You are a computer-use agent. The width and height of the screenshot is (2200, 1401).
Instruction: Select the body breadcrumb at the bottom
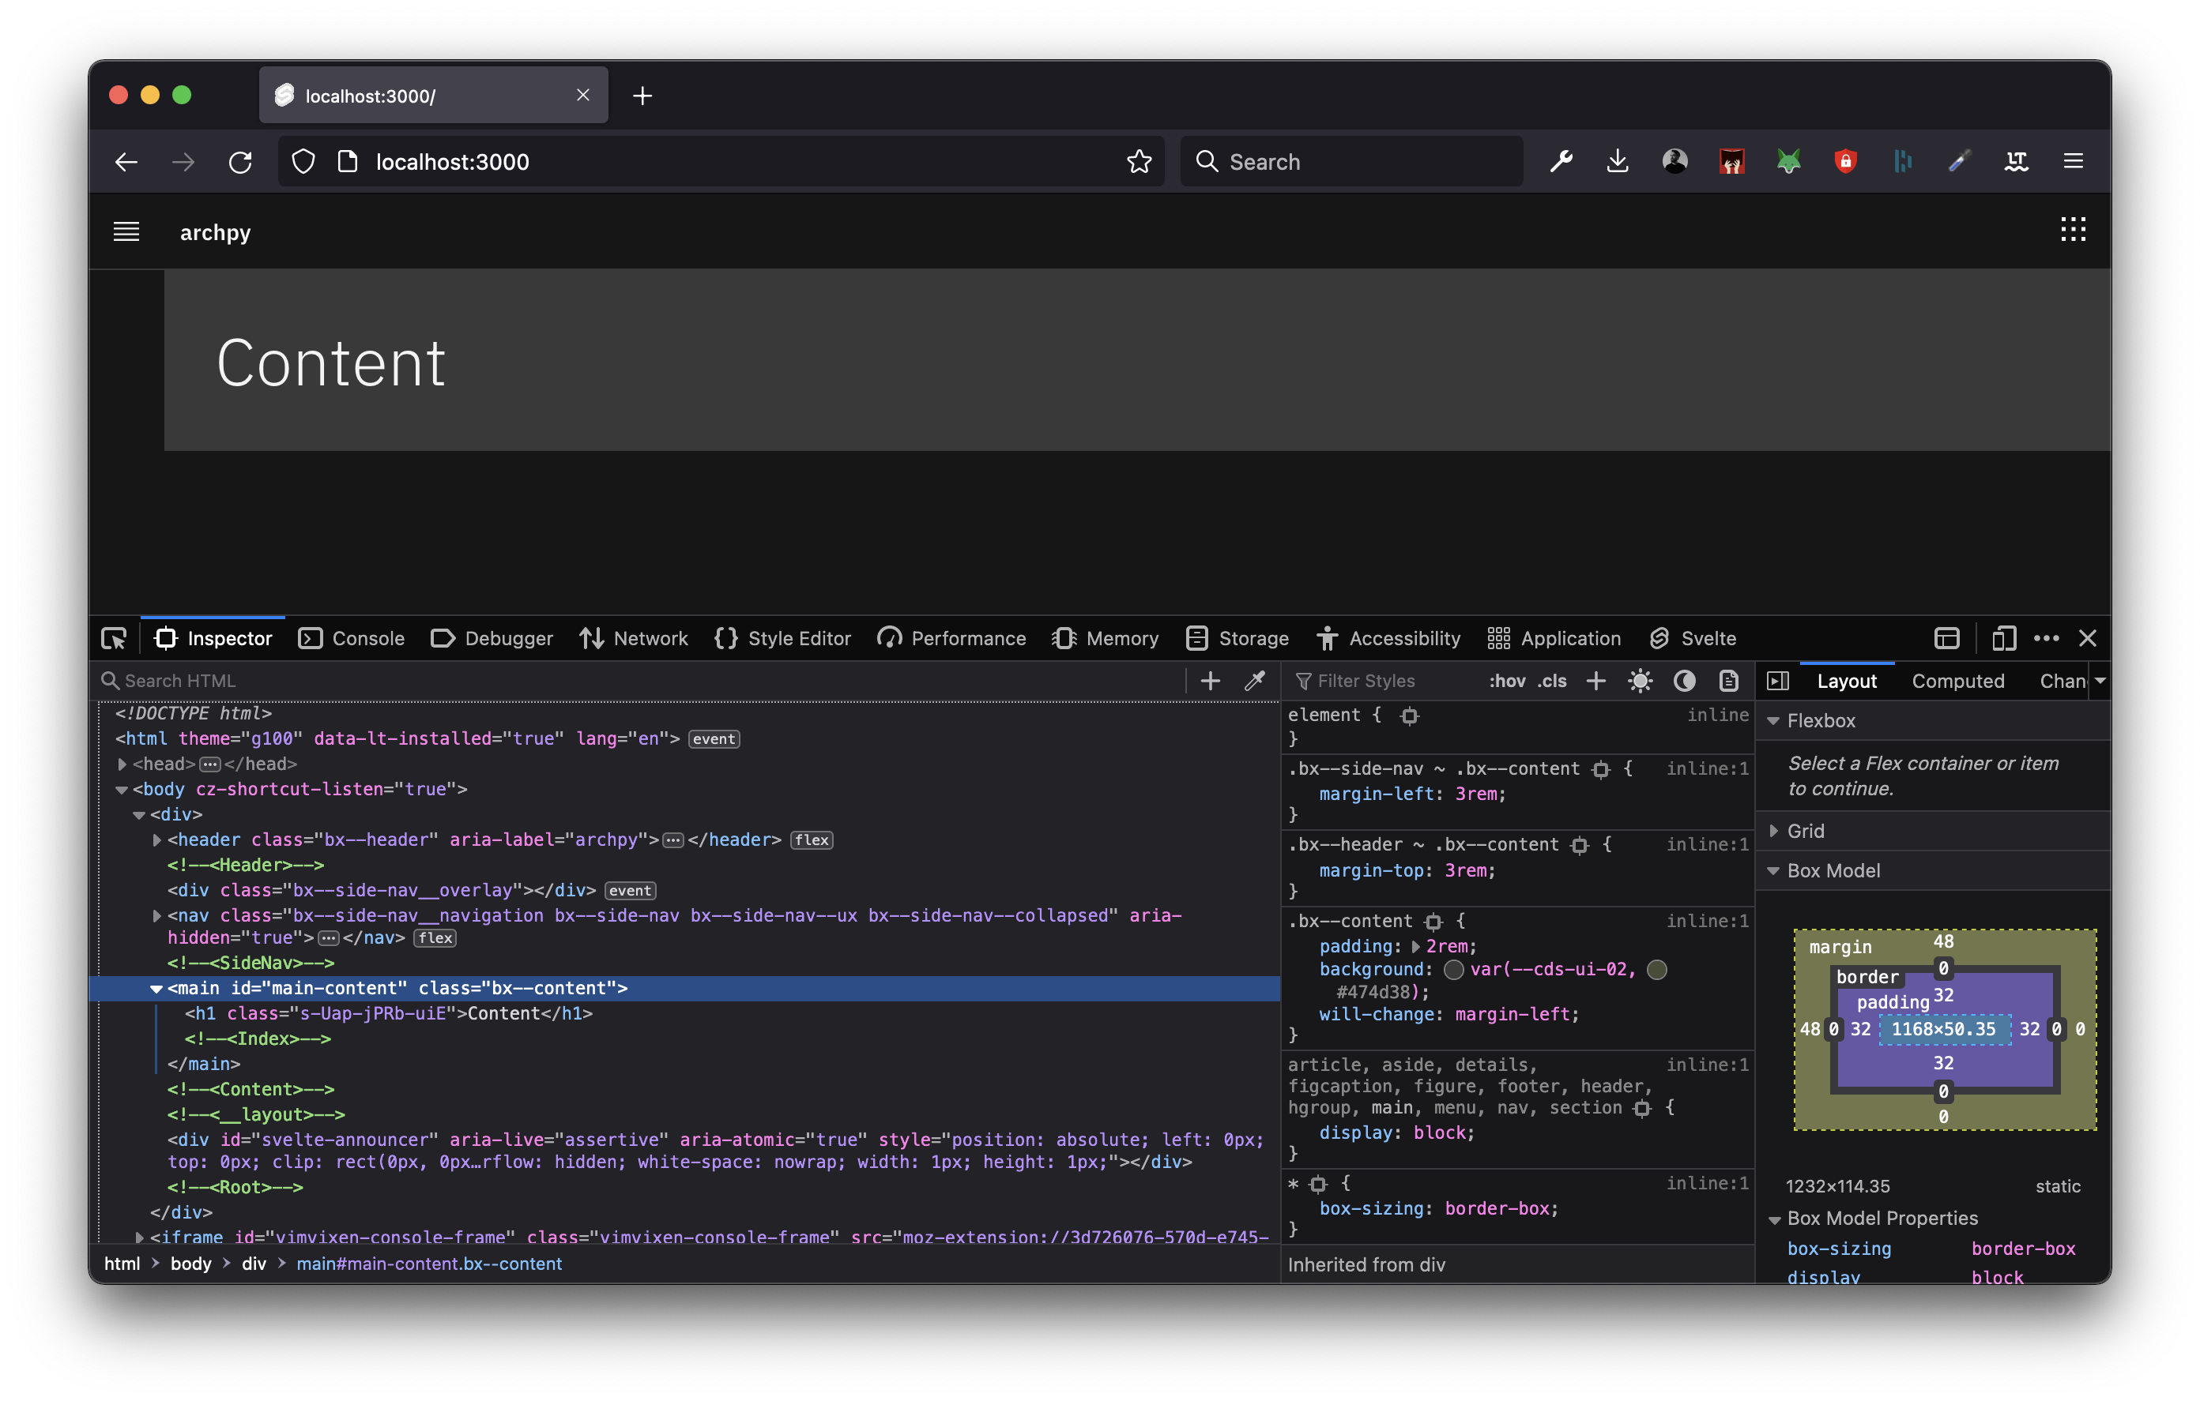pyautogui.click(x=191, y=1264)
